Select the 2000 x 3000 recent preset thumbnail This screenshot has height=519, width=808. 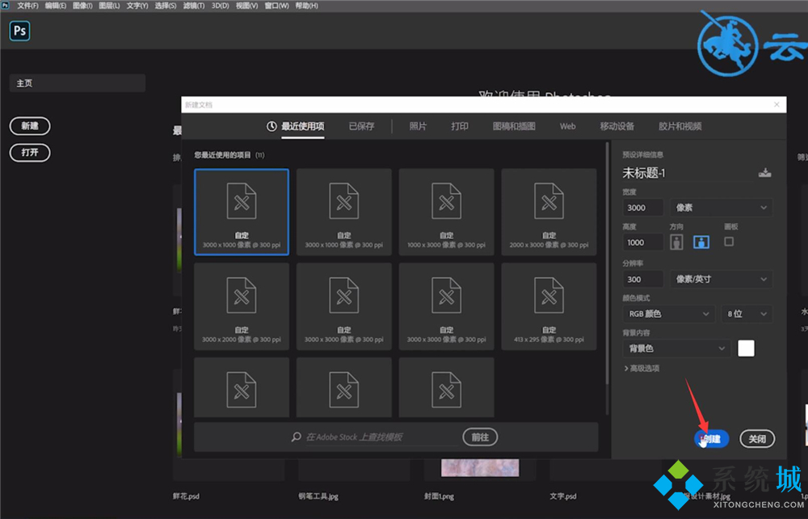click(x=549, y=212)
